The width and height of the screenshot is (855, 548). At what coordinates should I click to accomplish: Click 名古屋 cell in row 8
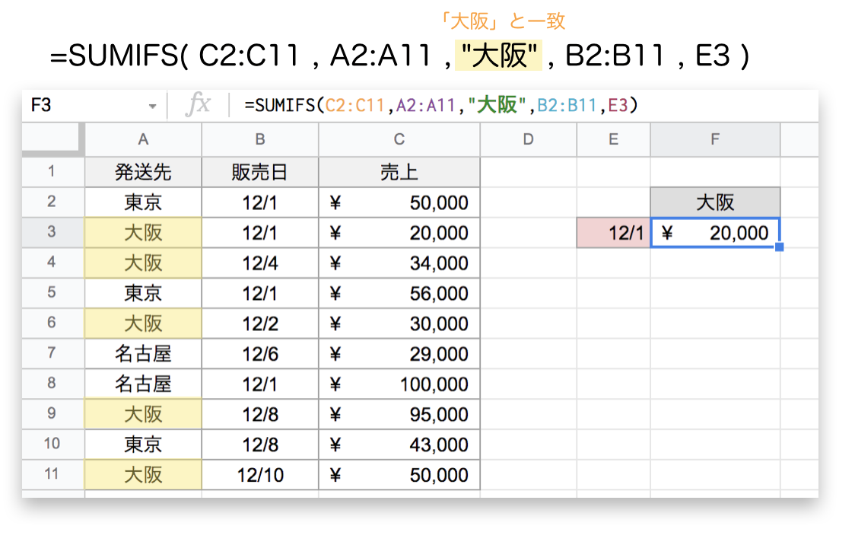pyautogui.click(x=144, y=384)
